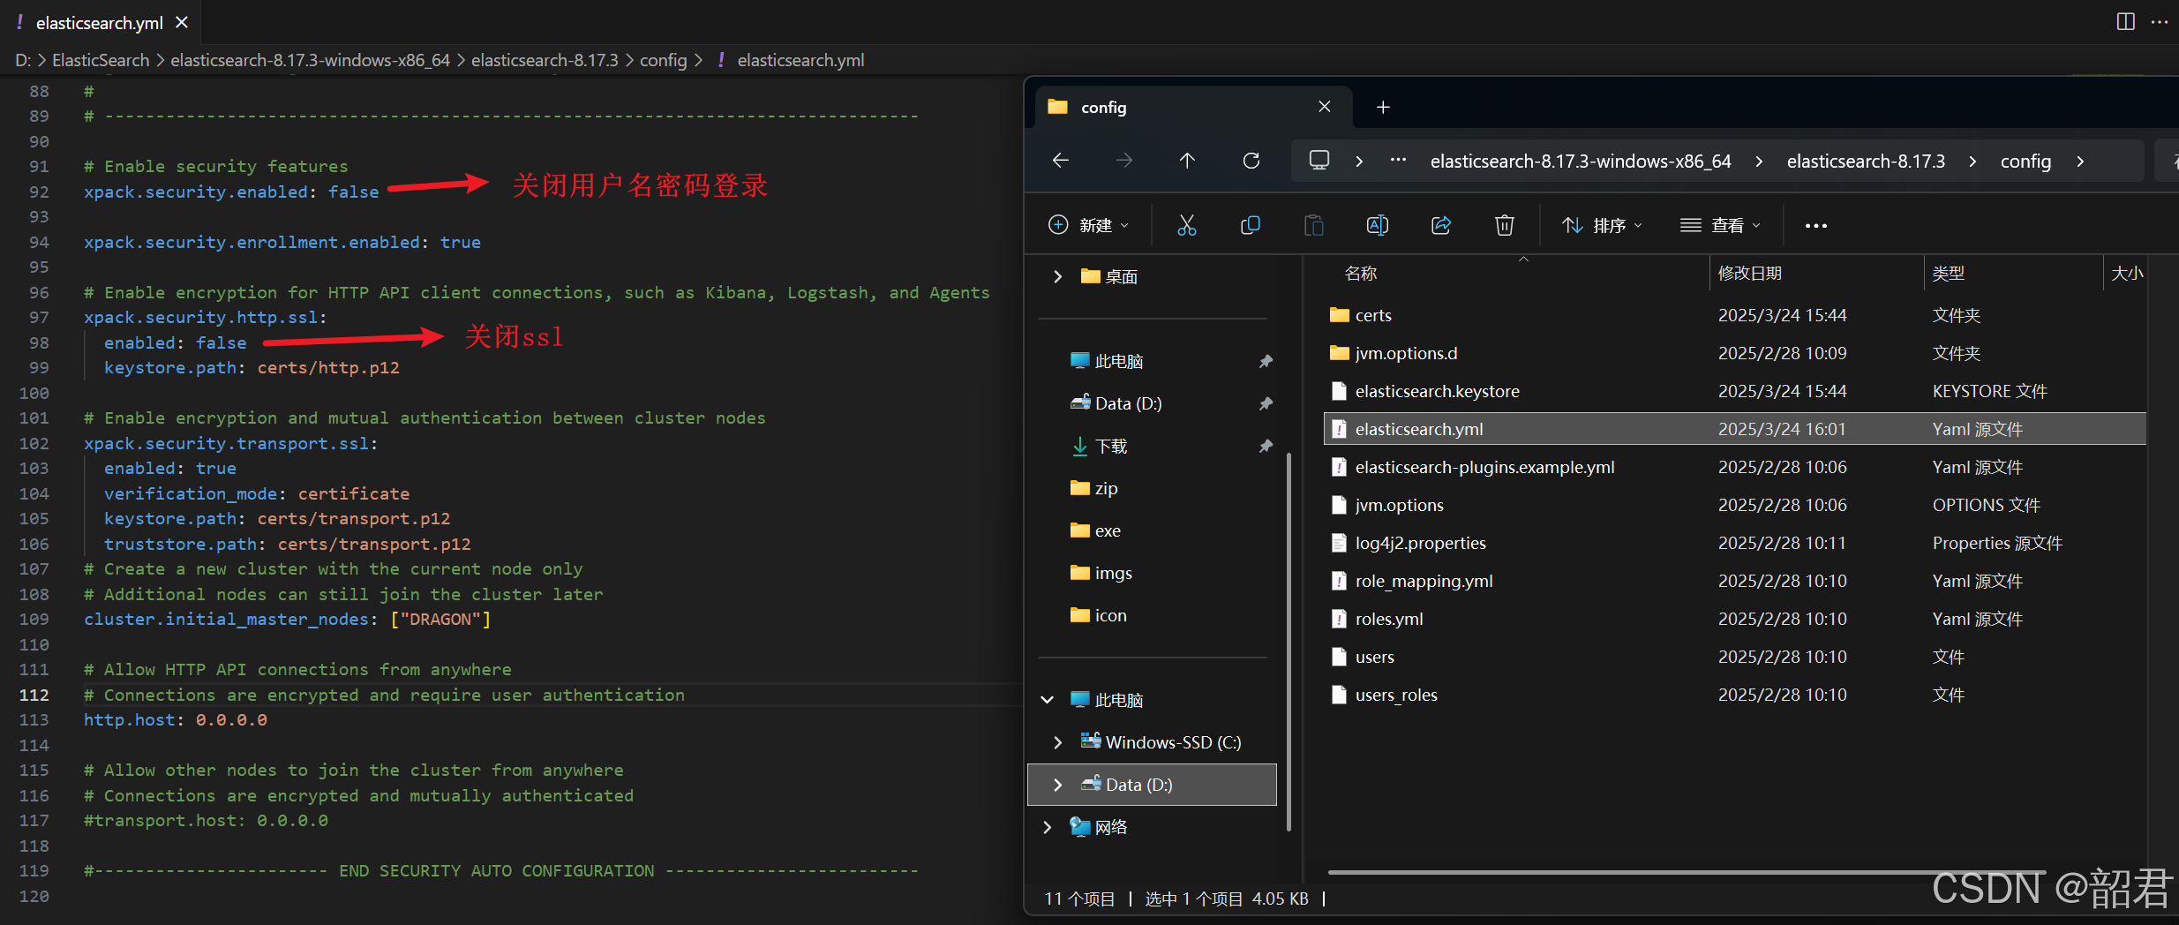This screenshot has width=2179, height=925.
Task: Click config segment in Explorer address bar
Action: click(x=2025, y=161)
